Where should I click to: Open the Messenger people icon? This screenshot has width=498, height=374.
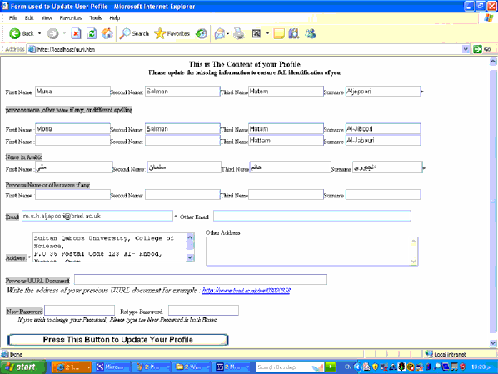tap(311, 33)
